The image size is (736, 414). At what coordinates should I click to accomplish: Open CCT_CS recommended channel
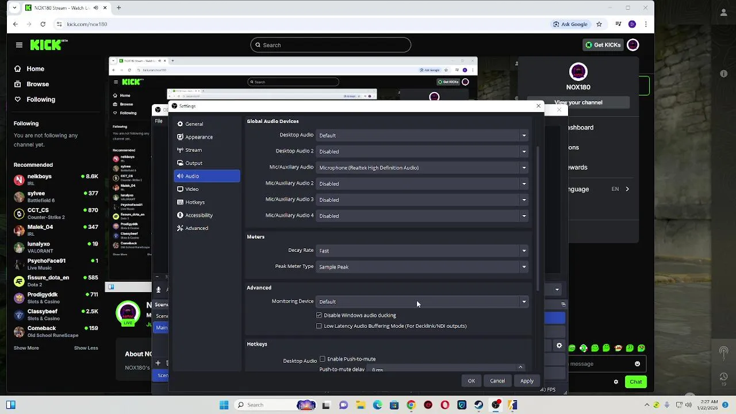tap(56, 213)
